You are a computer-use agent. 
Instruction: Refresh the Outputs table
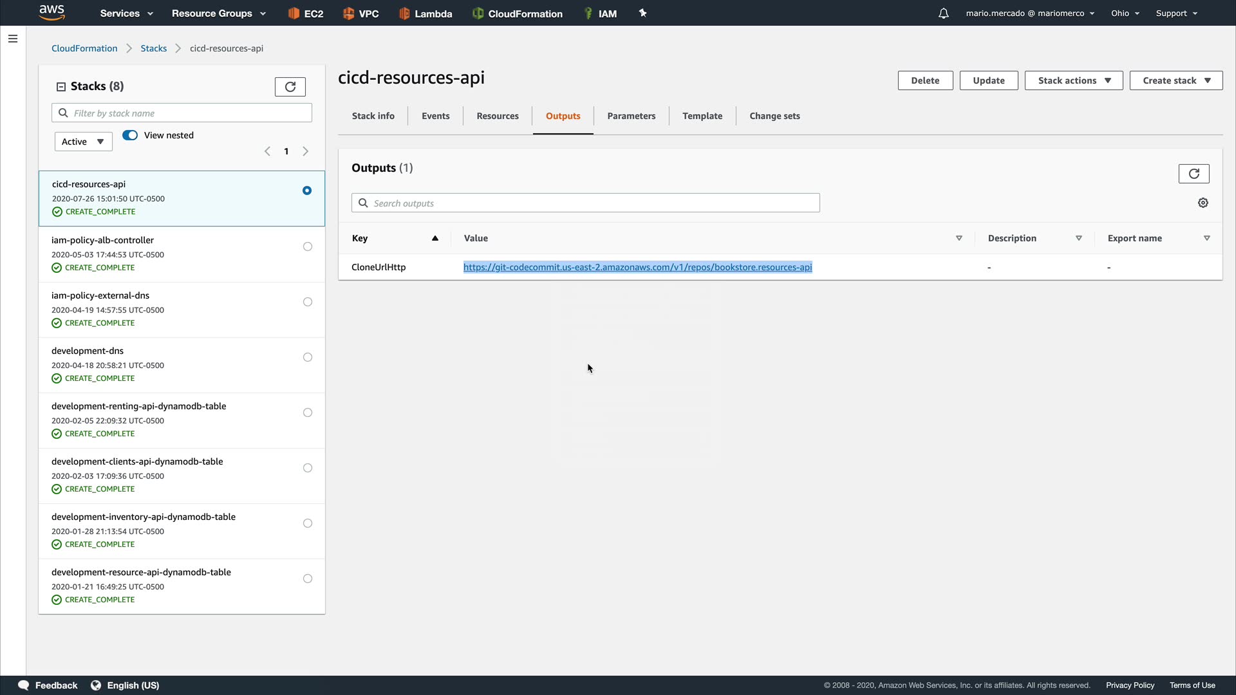pyautogui.click(x=1194, y=174)
